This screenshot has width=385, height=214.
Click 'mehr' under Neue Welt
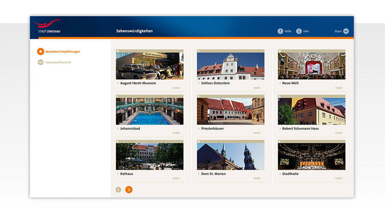(338, 88)
